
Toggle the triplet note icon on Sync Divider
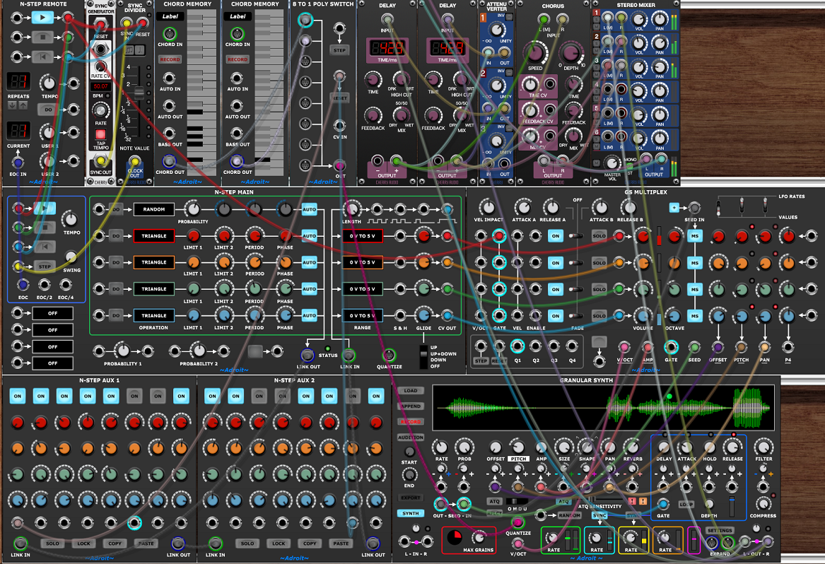(130, 50)
